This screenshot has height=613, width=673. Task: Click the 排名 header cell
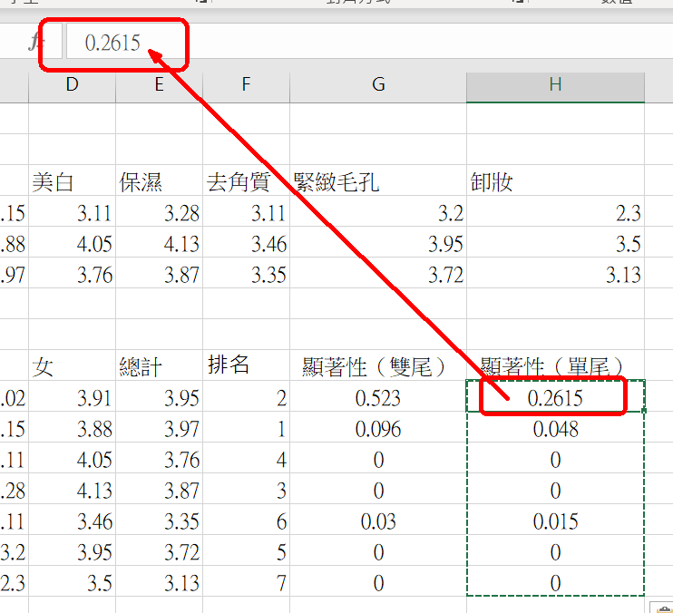point(246,366)
